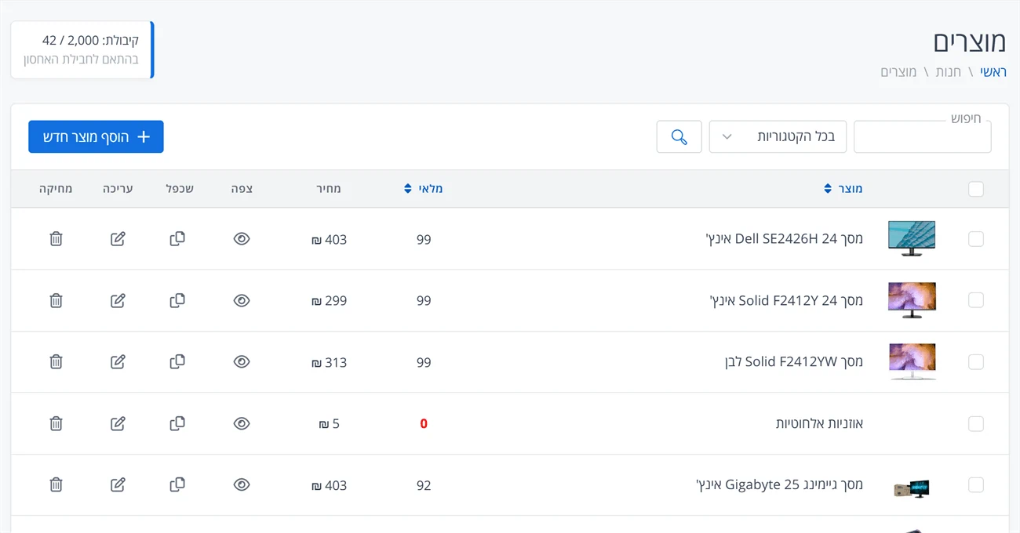Delete the Solid F2412YW white monitor
Screen dimensions: 1020x533
56,361
